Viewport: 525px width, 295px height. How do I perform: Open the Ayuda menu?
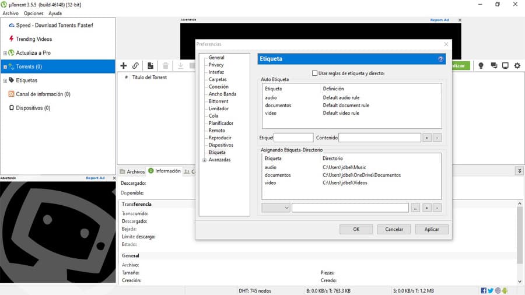[55, 13]
